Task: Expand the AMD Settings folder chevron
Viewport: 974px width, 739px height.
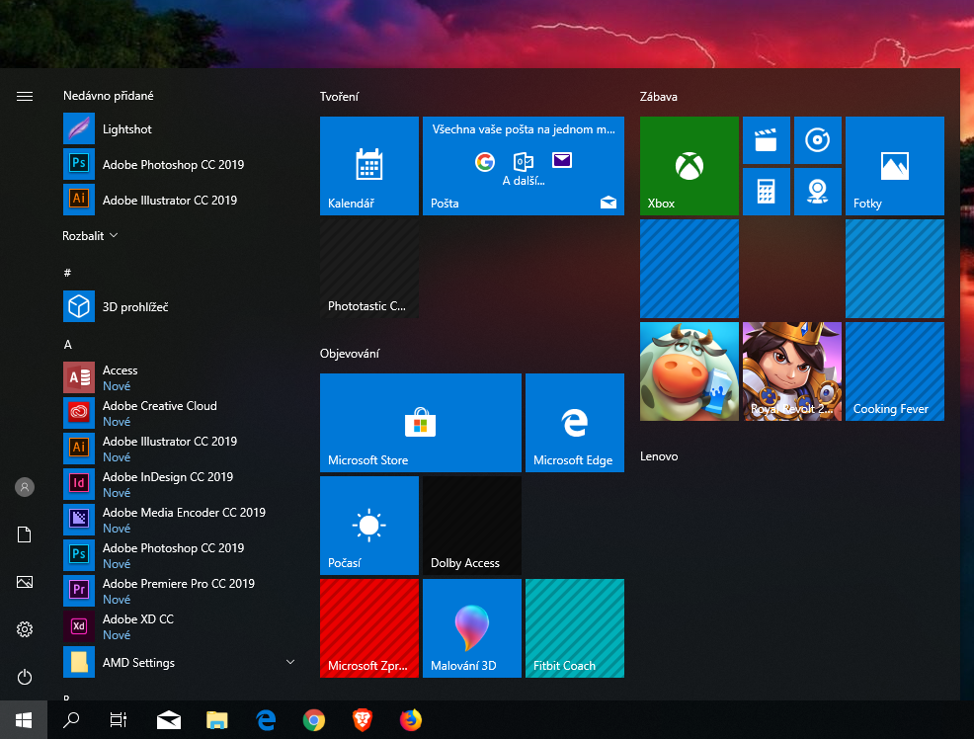Action: (290, 662)
